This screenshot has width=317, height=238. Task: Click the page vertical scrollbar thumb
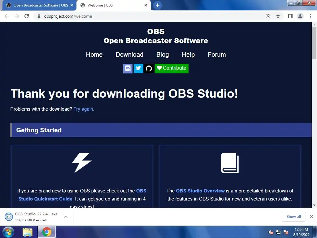(x=314, y=42)
